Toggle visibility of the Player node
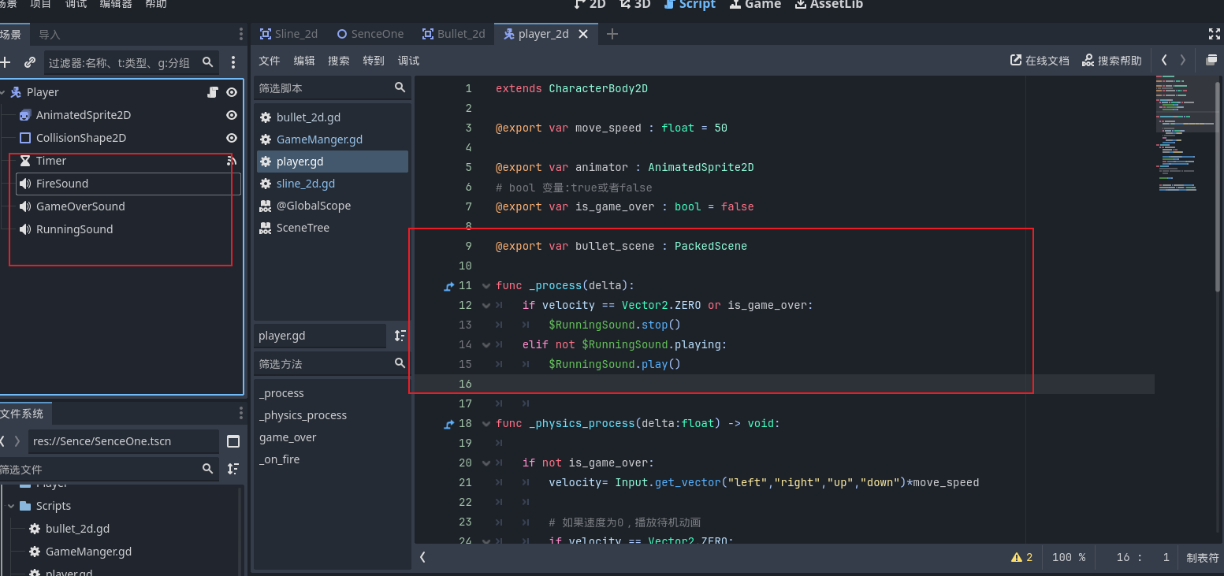The image size is (1224, 576). click(232, 92)
